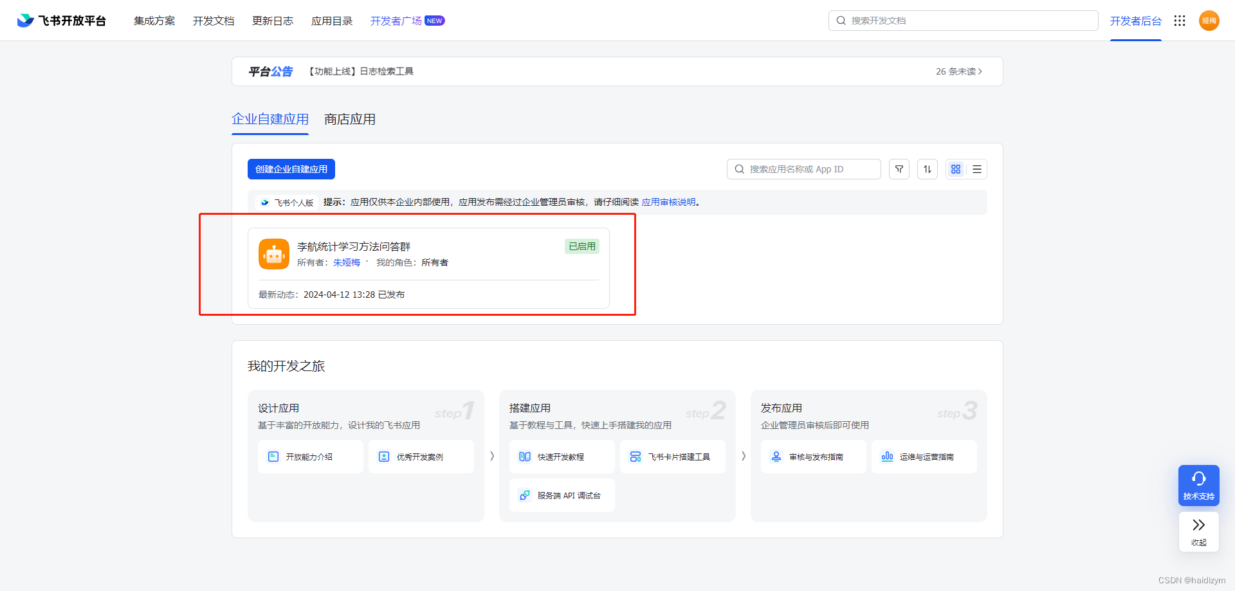Viewport: 1235px width, 591px height.
Task: View the 26 条未读 announcements
Action: click(x=958, y=71)
